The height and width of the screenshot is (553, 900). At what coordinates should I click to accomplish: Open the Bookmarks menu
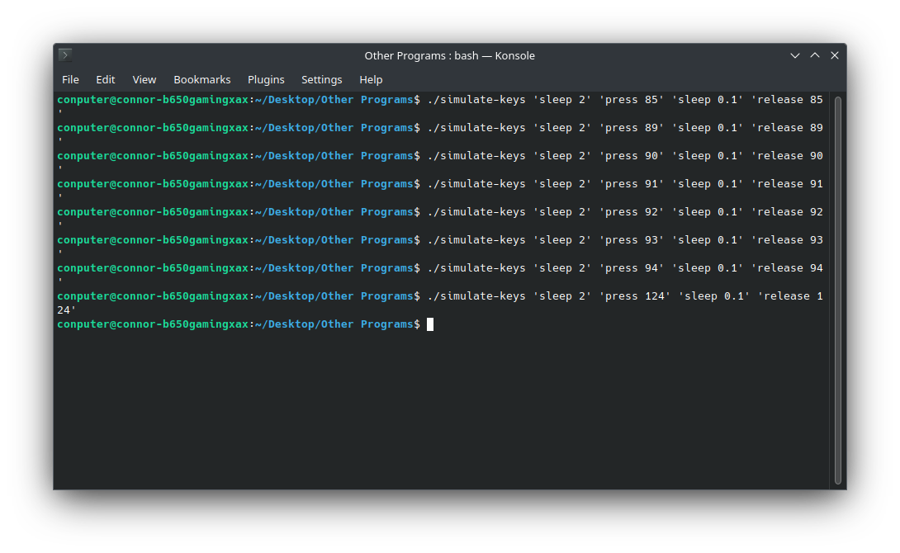[202, 80]
